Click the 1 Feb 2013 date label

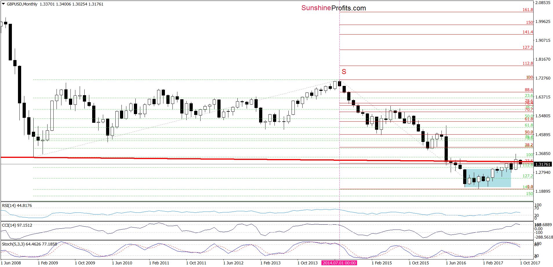tap(270, 263)
